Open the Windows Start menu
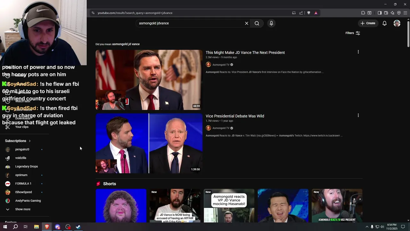The height and width of the screenshot is (231, 410). pos(5,227)
